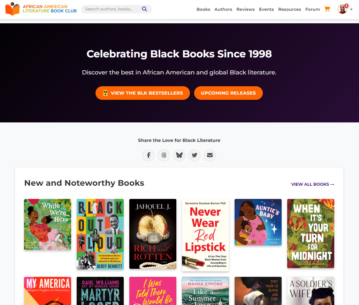Viewport: 359px width, 305px height.
Task: Share via the Threads icon
Action: (164, 155)
